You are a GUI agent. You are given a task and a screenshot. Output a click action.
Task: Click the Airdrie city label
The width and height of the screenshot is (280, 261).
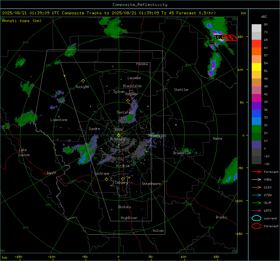pos(123,166)
